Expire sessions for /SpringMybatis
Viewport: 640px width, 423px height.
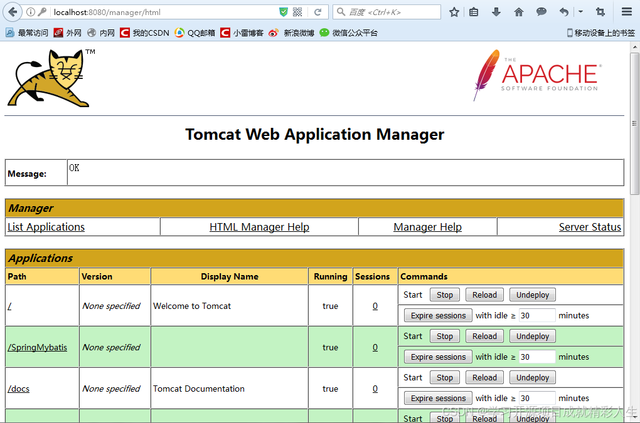(x=438, y=357)
